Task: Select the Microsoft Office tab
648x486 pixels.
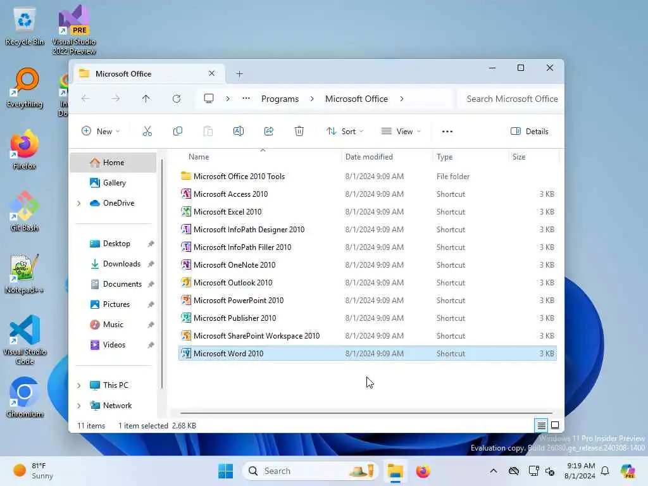Action: click(x=149, y=73)
